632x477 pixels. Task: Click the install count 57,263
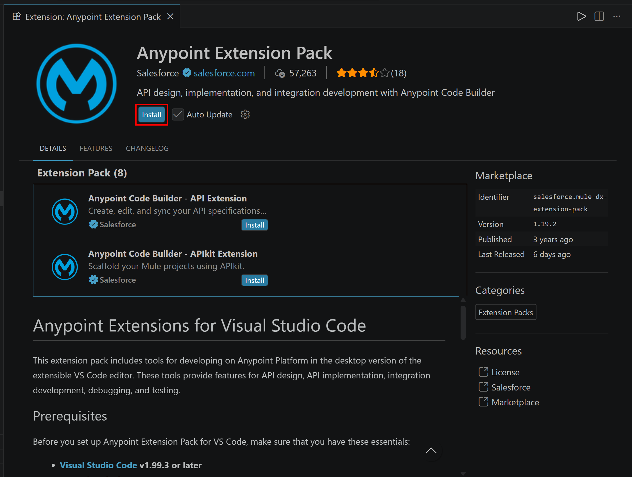303,73
